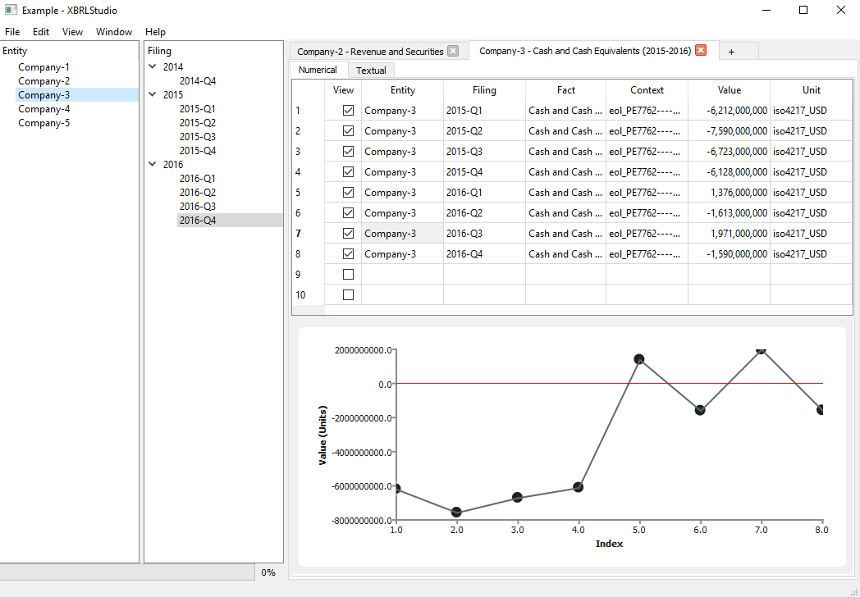Open the Window menu

[x=114, y=32]
